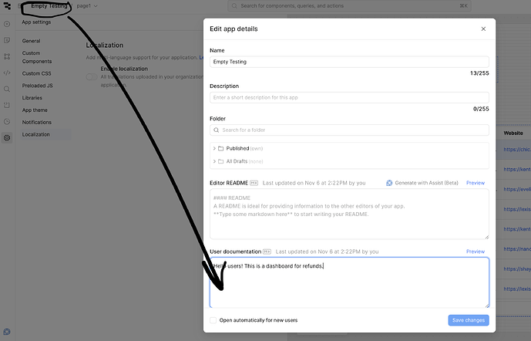
Task: Open the code editor icon in sidebar
Action: (x=7, y=73)
